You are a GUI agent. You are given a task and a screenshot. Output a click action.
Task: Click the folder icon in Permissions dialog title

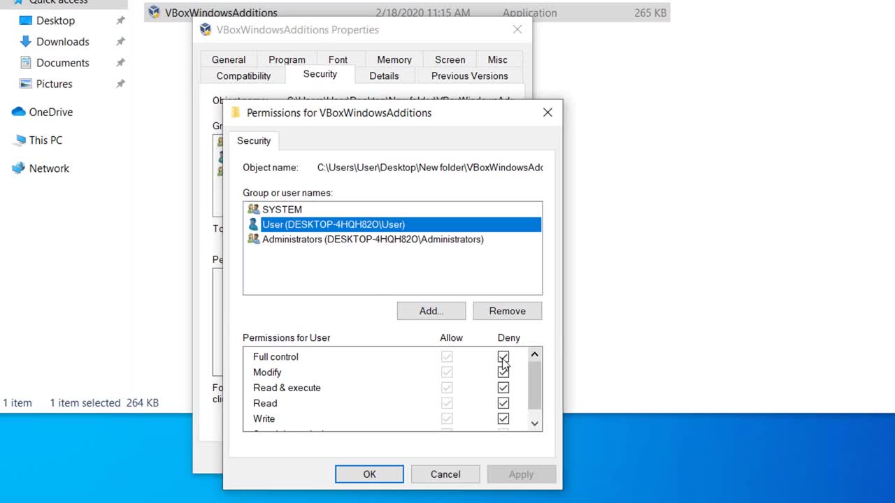[x=236, y=112]
